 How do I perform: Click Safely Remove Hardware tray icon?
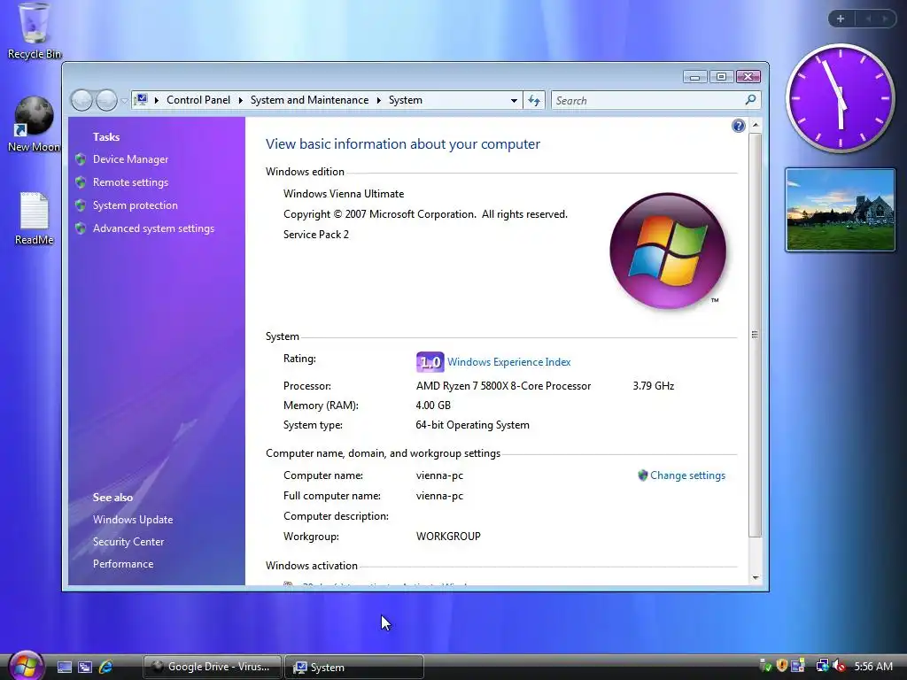click(765, 666)
